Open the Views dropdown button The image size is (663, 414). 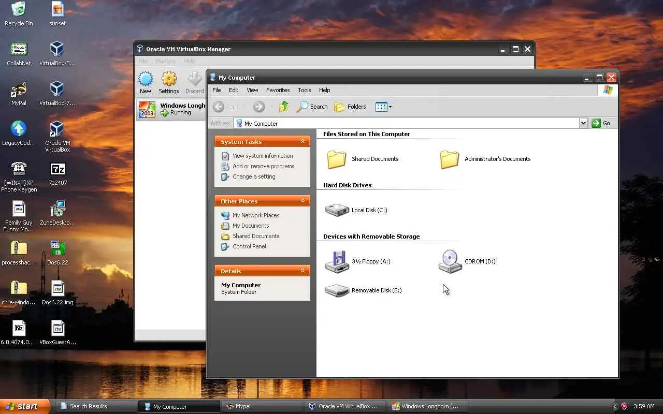(383, 107)
